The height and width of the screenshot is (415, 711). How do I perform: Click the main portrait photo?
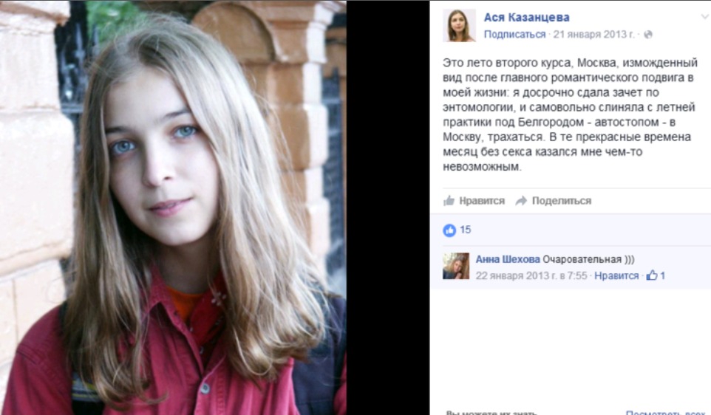pyautogui.click(x=173, y=207)
